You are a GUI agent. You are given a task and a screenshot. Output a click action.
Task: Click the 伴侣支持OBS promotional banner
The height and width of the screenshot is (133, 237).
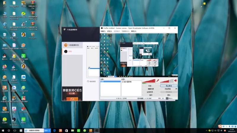(72, 93)
